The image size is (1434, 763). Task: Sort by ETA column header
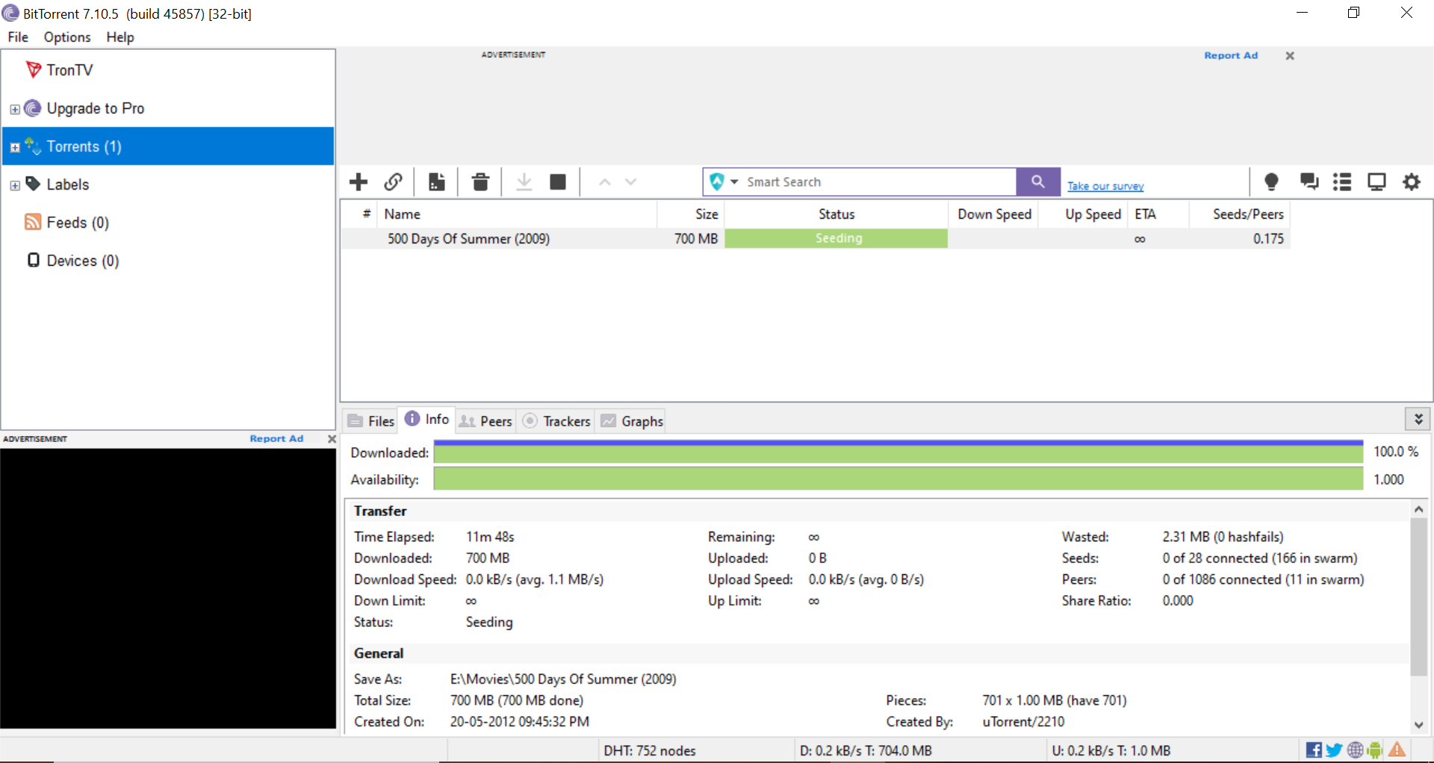click(1158, 214)
